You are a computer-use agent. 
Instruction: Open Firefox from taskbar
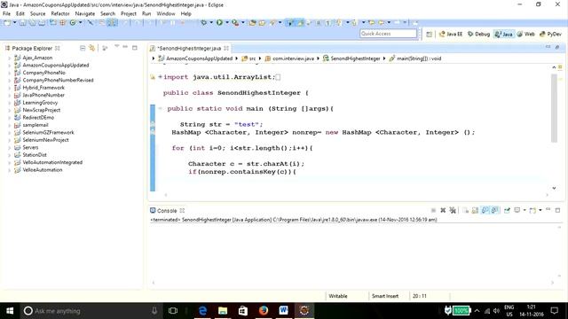[x=264, y=310]
